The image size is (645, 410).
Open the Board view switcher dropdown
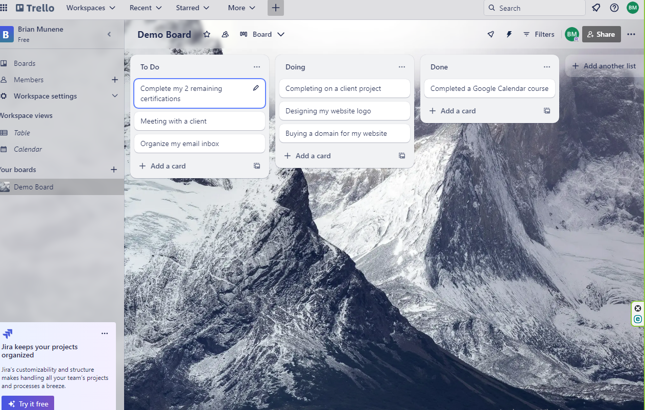tap(262, 34)
